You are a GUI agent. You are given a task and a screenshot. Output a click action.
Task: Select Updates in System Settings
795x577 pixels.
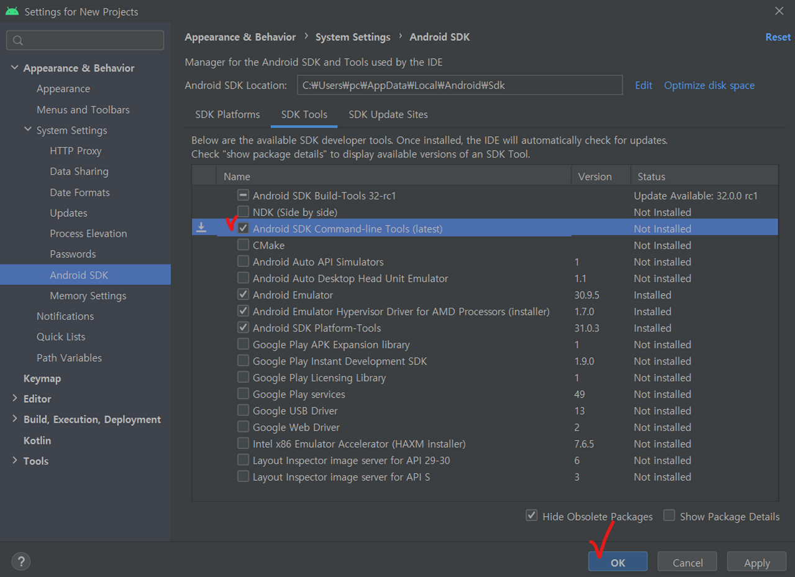(x=68, y=213)
